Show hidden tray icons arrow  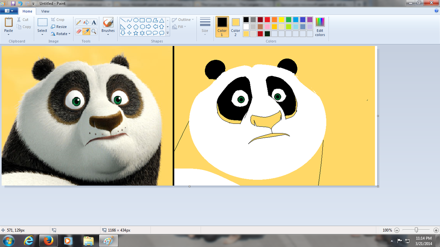click(392, 241)
